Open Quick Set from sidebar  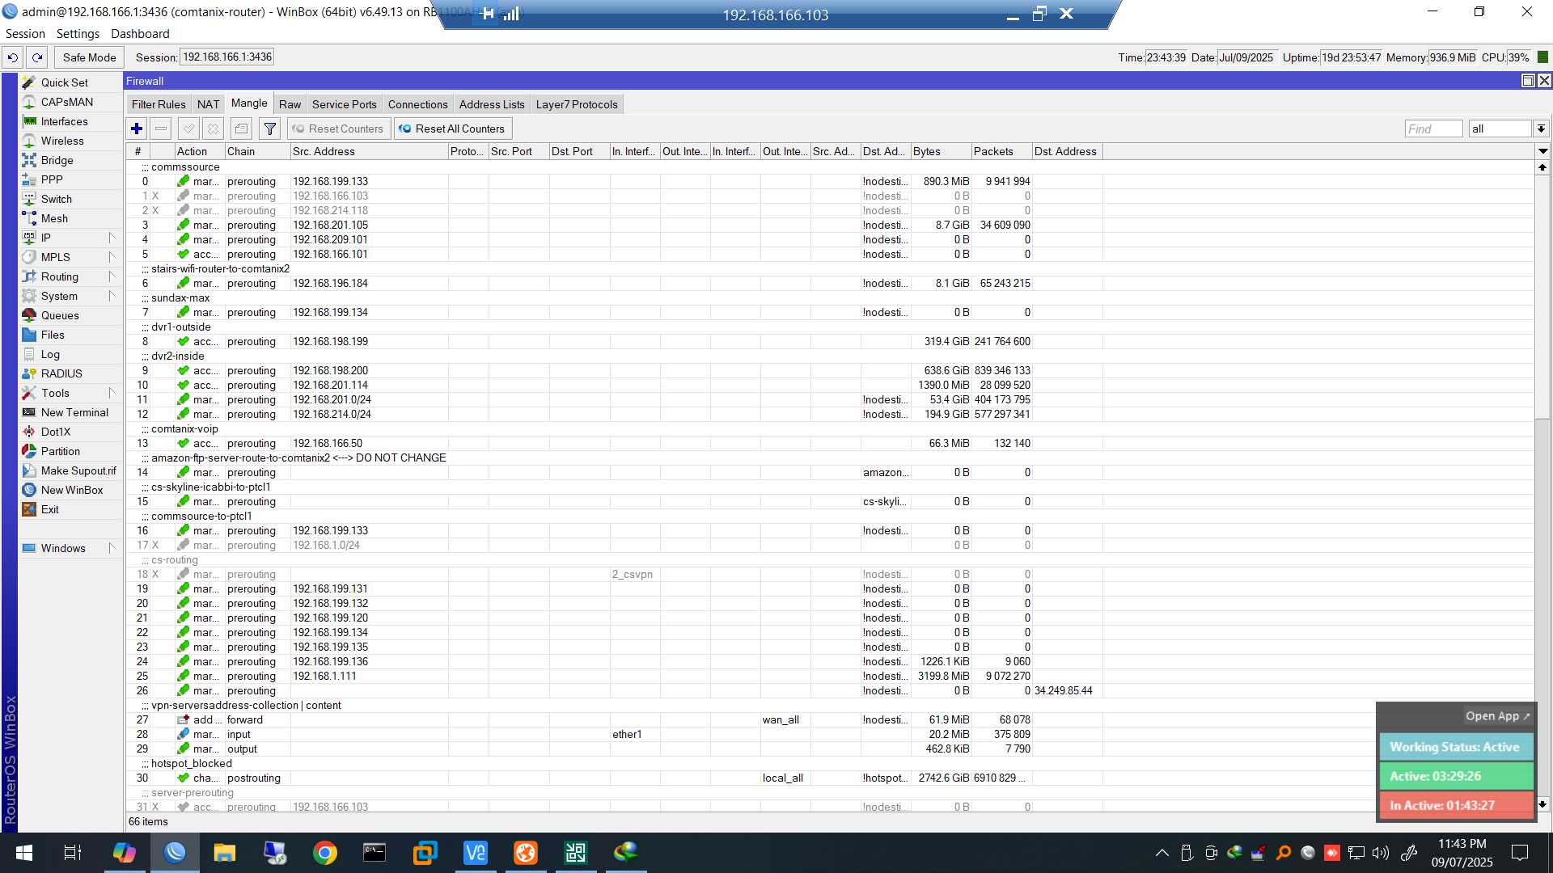point(65,82)
